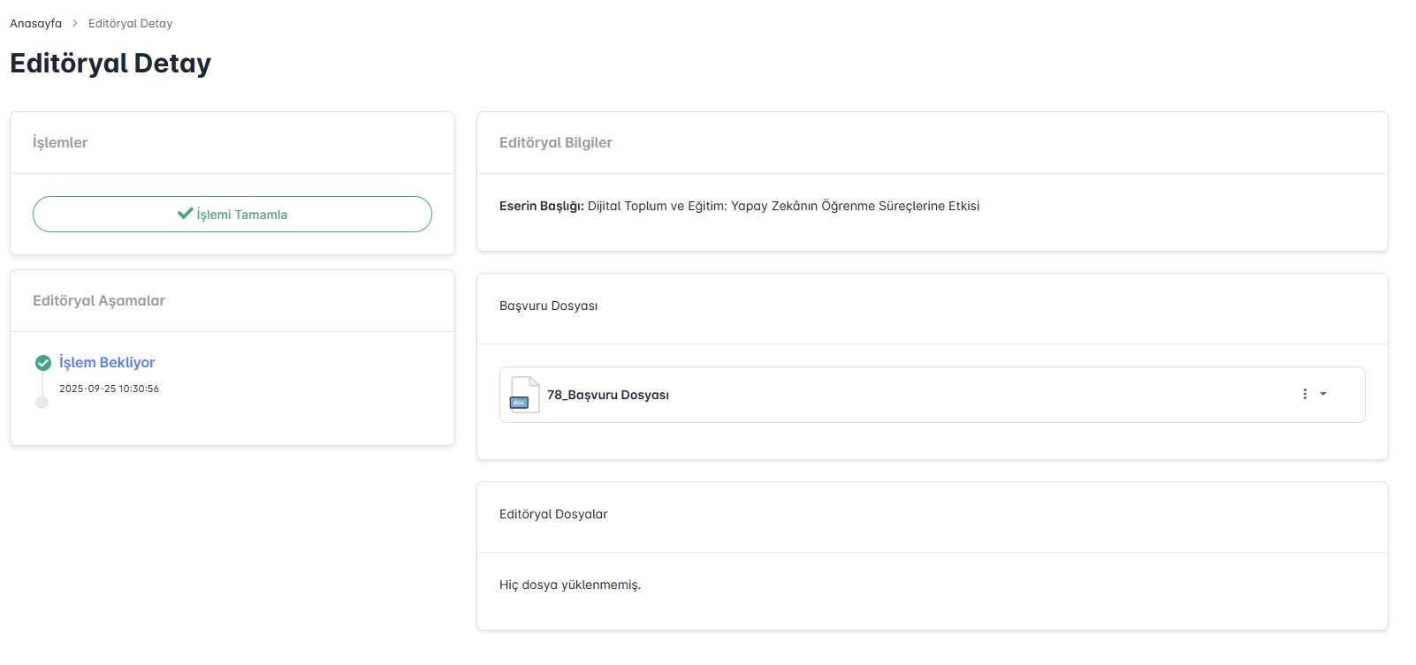
Task: Click the Eserin Başlığı label
Action: coord(541,206)
